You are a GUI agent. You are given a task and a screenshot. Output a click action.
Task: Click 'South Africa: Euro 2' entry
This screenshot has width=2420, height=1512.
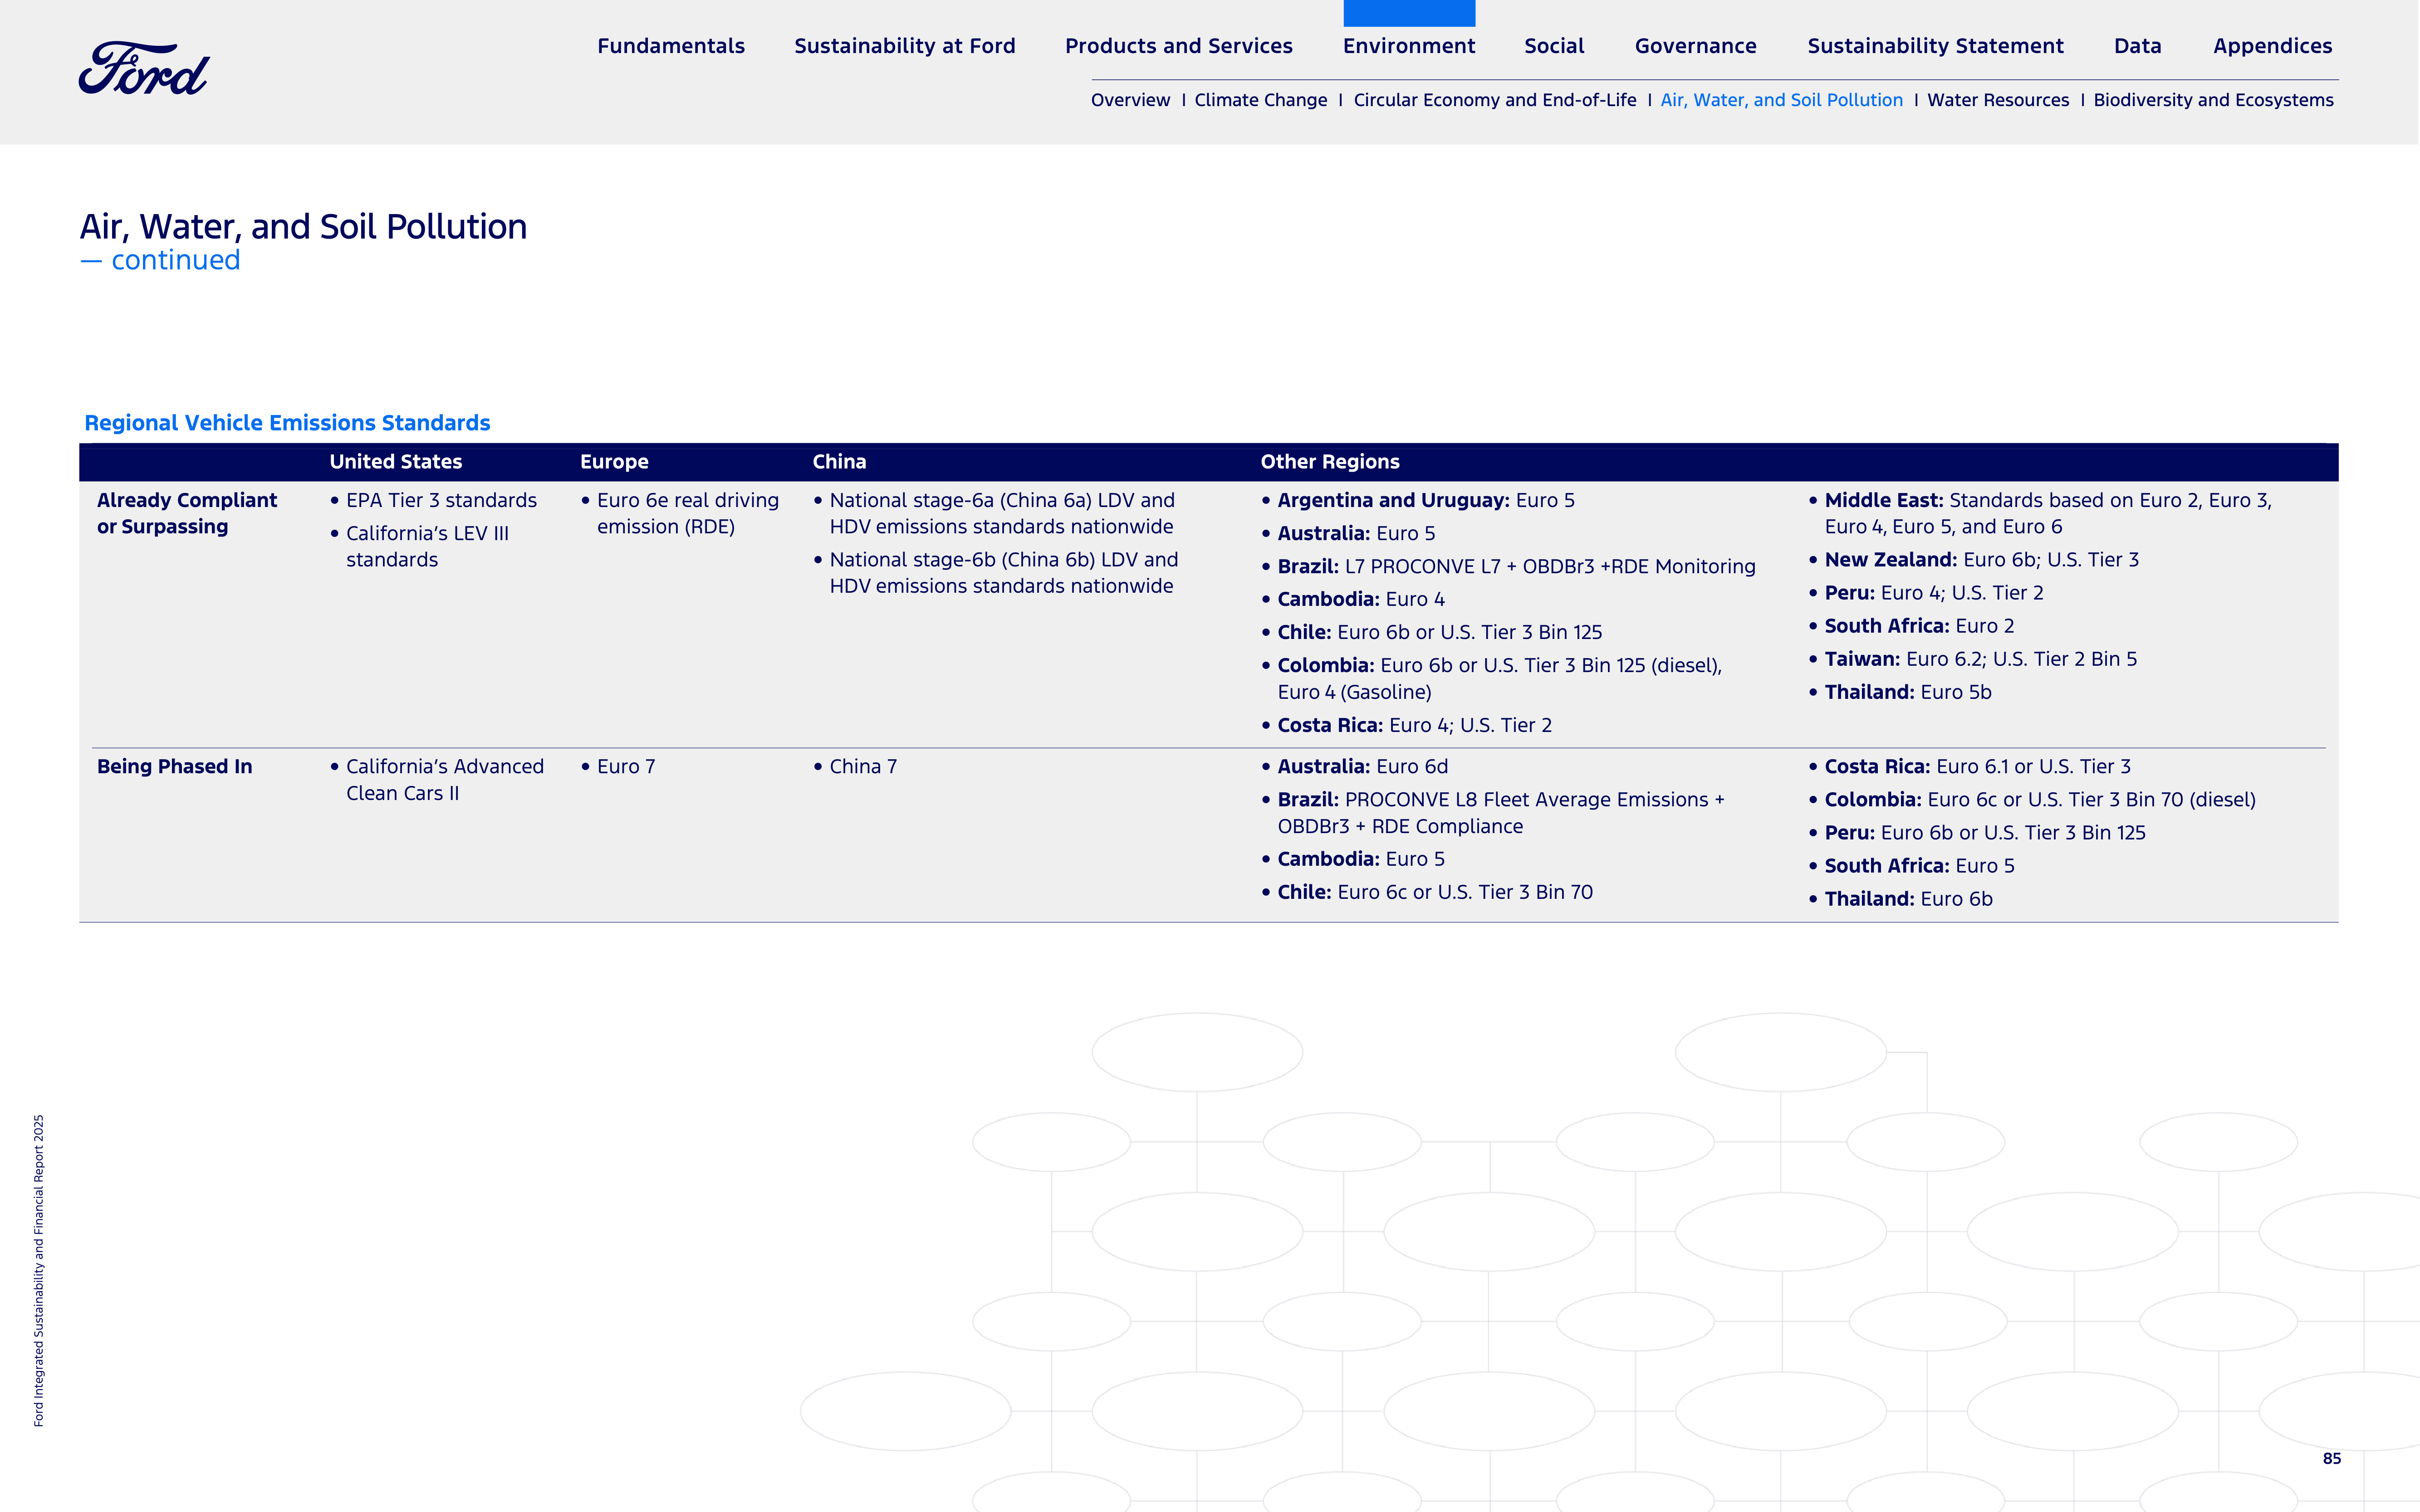tap(1919, 626)
